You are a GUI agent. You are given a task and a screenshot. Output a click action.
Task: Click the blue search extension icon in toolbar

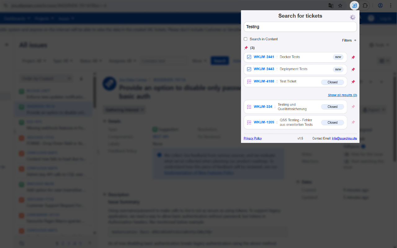pos(354,6)
